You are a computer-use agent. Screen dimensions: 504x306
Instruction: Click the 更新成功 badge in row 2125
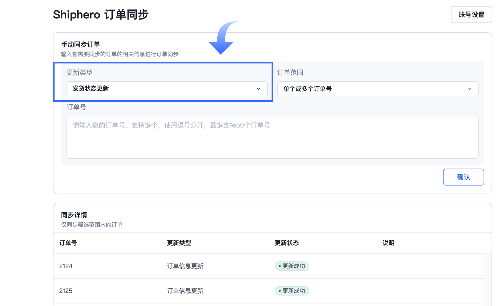tap(292, 291)
